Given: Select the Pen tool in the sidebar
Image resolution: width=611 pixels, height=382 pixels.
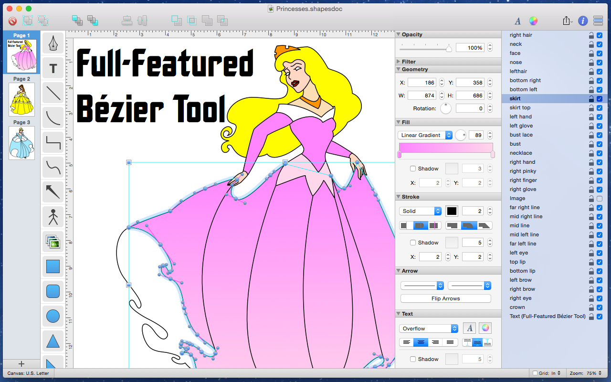Looking at the screenshot, I should coord(53,43).
